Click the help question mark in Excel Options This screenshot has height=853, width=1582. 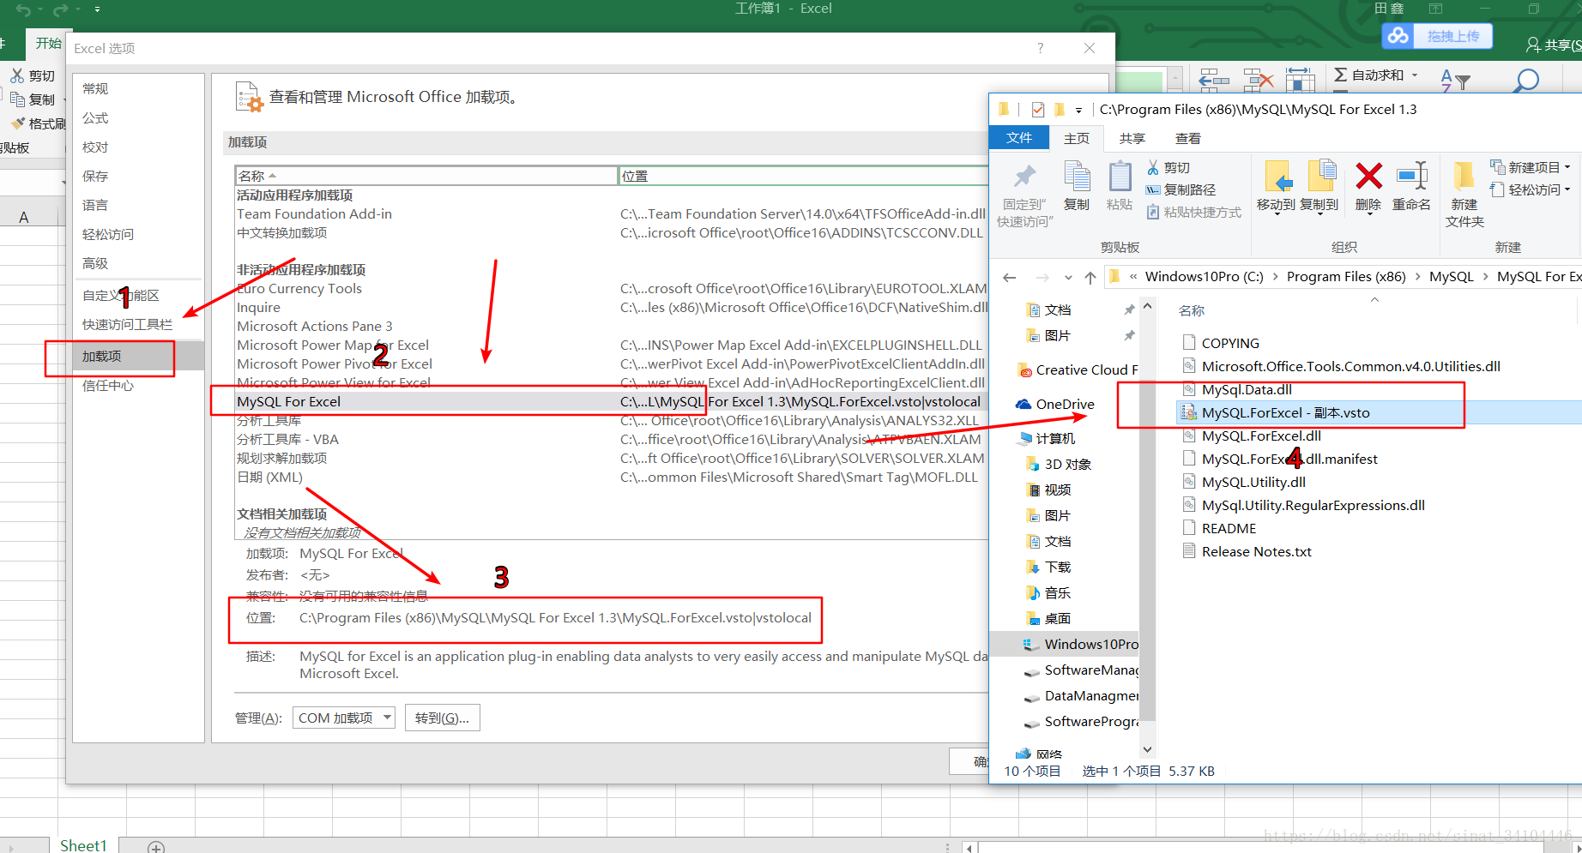(x=1041, y=48)
